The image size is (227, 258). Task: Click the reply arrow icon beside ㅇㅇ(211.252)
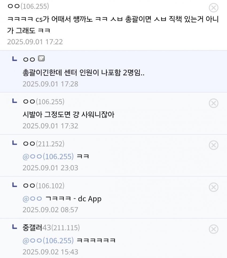coord(15,143)
